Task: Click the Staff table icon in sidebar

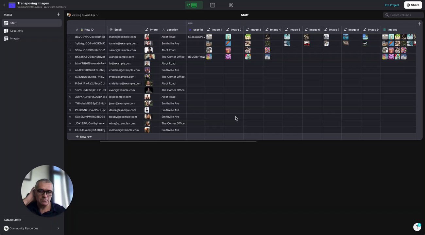Action: click(6, 23)
